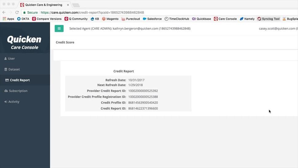Click the browser reload icon
This screenshot has height=168, width=298.
click(x=17, y=13)
